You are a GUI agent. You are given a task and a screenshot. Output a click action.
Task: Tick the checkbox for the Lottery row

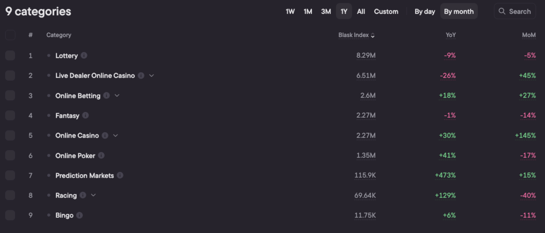coord(10,56)
